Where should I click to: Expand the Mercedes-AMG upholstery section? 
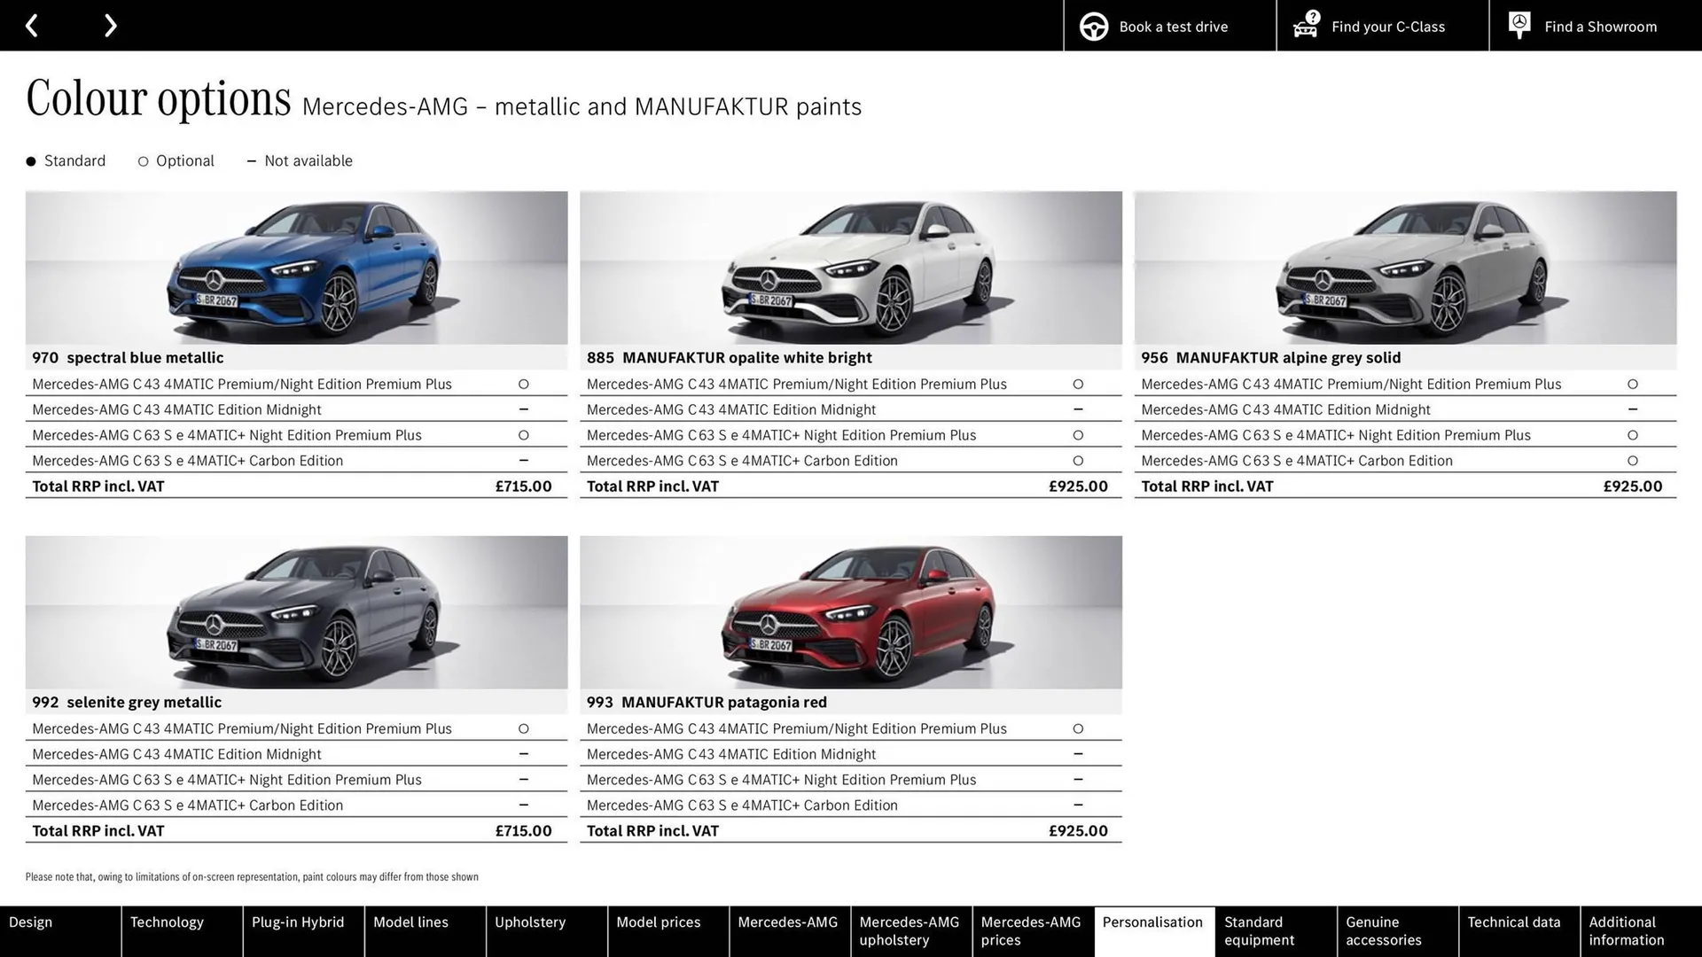pyautogui.click(x=911, y=931)
